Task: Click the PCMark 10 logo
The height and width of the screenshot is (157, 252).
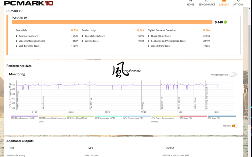Action: coord(29,3)
